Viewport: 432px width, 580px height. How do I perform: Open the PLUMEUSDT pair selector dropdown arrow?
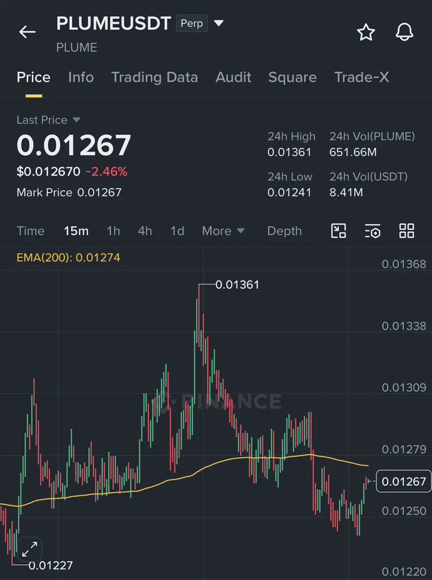[x=219, y=23]
